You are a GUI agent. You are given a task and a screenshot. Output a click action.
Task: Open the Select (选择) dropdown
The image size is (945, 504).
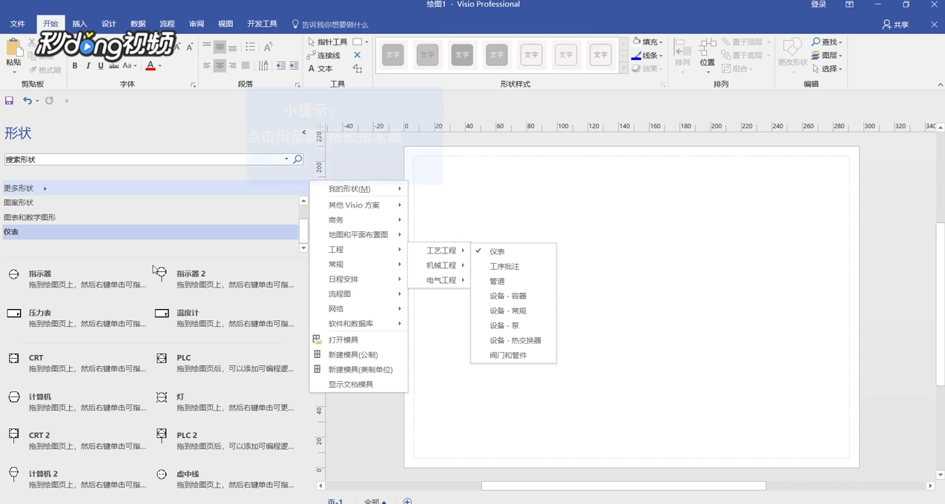pos(826,69)
